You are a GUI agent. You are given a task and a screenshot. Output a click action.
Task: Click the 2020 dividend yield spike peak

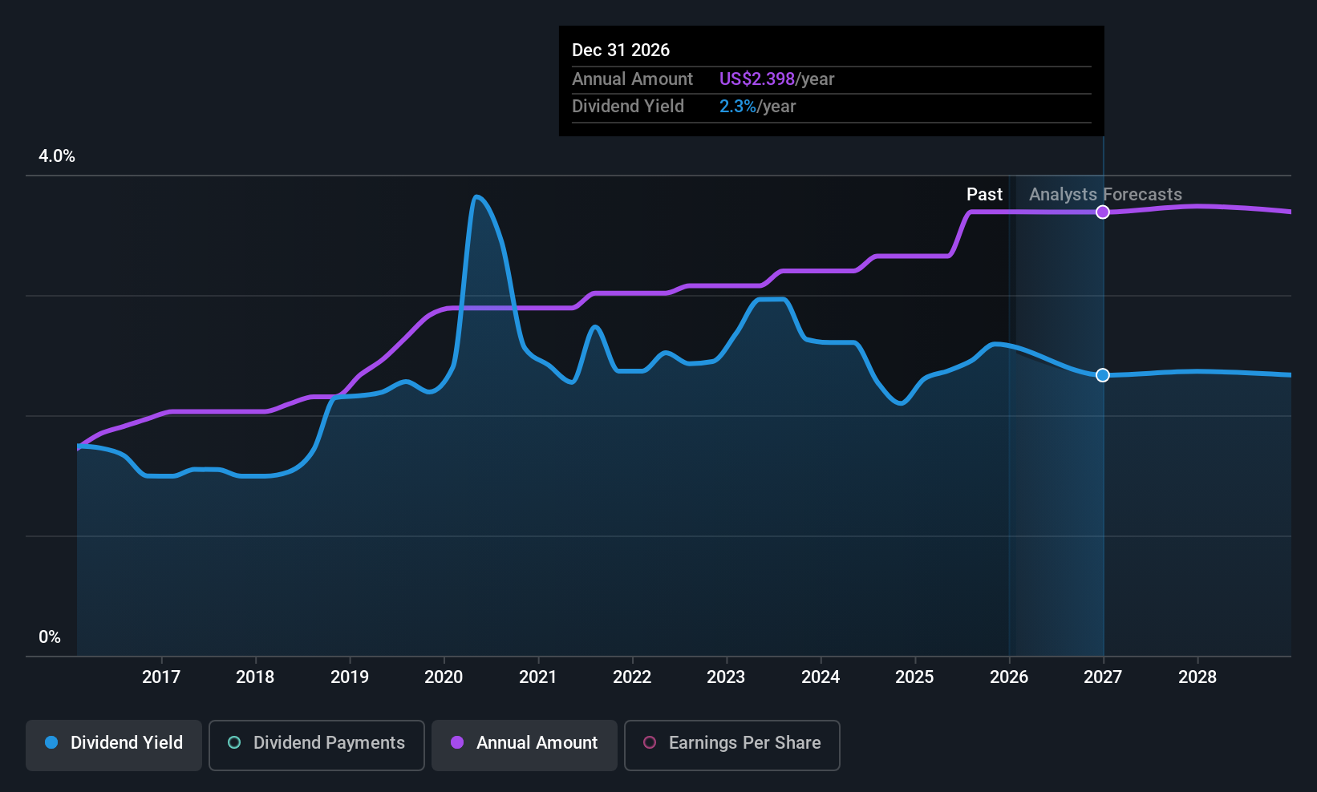[x=476, y=196]
